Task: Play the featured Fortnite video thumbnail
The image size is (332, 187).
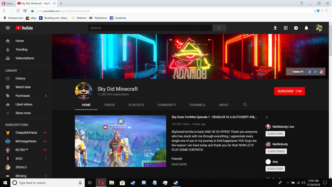Action: pos(121,141)
